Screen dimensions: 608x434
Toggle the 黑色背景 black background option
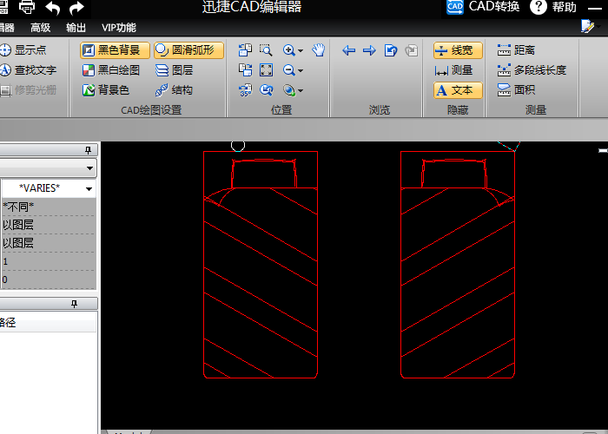pyautogui.click(x=116, y=50)
